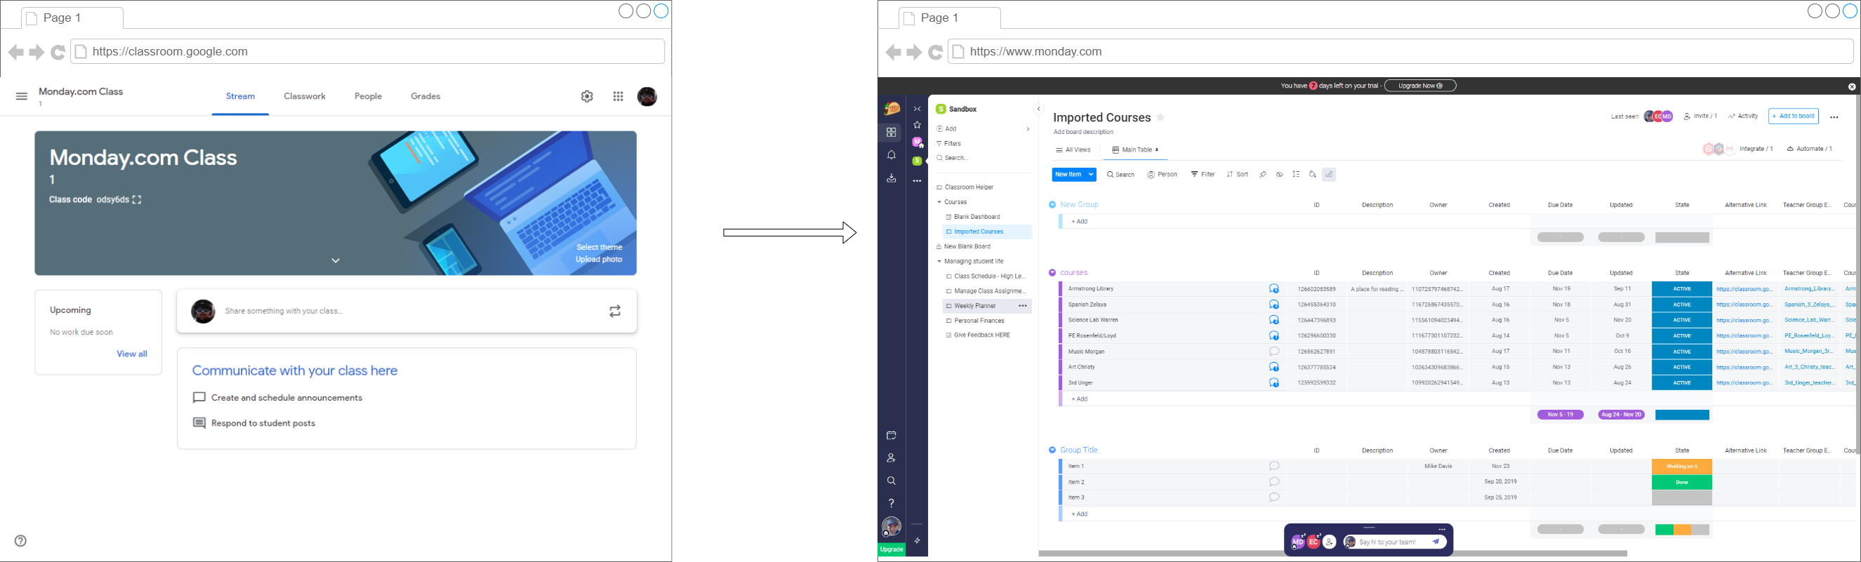Open favorites star in monday sidebar
1861x562 pixels.
[918, 125]
